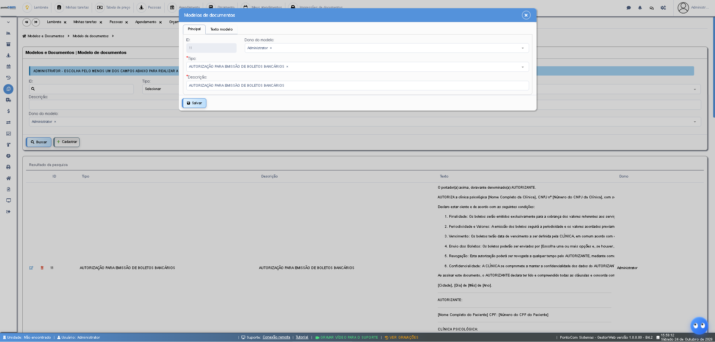Switch to the Texto modelo tab
The image size is (715, 342).
221,29
